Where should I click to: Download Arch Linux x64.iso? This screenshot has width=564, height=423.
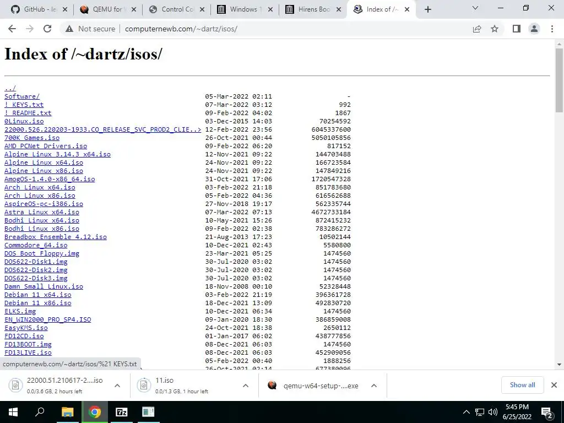[x=40, y=187]
